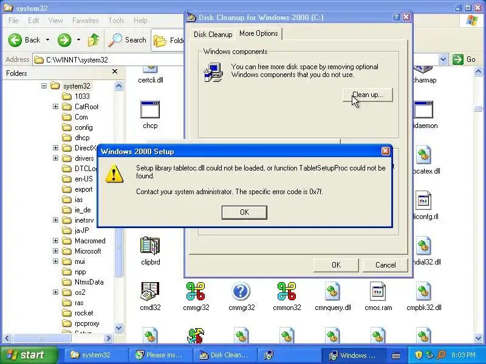The image size is (486, 364).
Task: Click OK in Windows 2000 Setup error dialog
Action: (244, 212)
